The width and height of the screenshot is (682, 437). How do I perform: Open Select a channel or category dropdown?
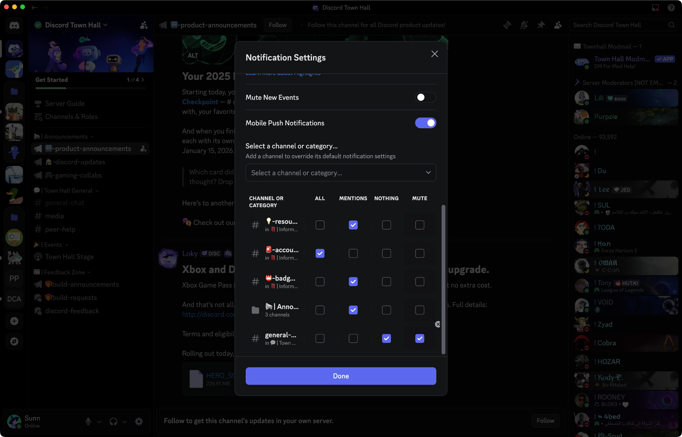point(341,173)
